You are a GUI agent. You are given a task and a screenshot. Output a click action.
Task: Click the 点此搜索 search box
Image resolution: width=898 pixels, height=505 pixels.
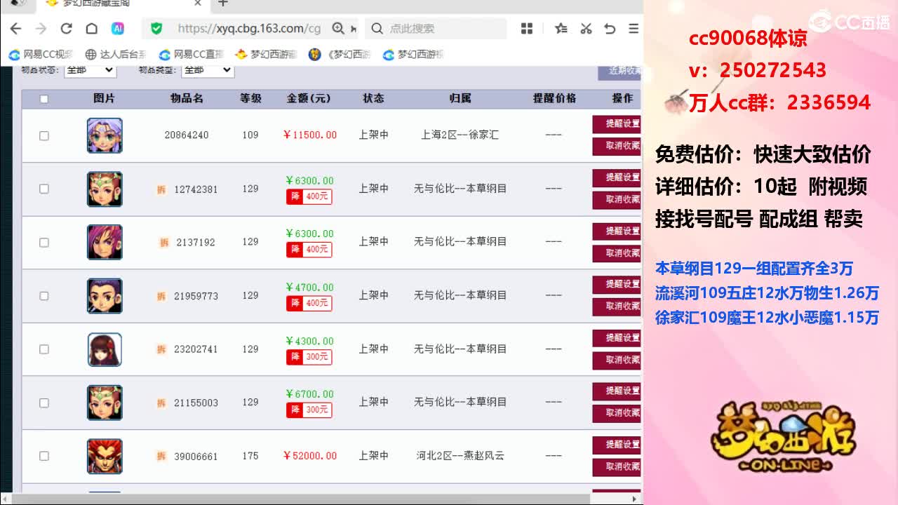click(435, 29)
